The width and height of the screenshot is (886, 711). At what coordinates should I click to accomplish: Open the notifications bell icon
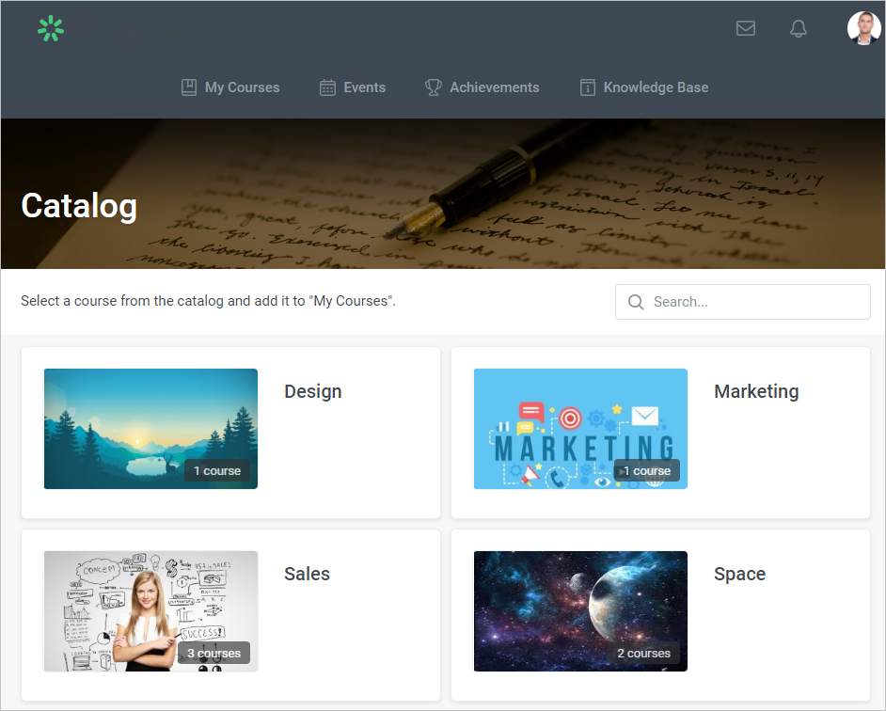tap(799, 28)
